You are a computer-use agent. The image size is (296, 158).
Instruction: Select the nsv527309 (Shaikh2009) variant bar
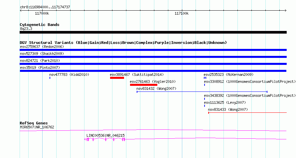coord(153,57)
